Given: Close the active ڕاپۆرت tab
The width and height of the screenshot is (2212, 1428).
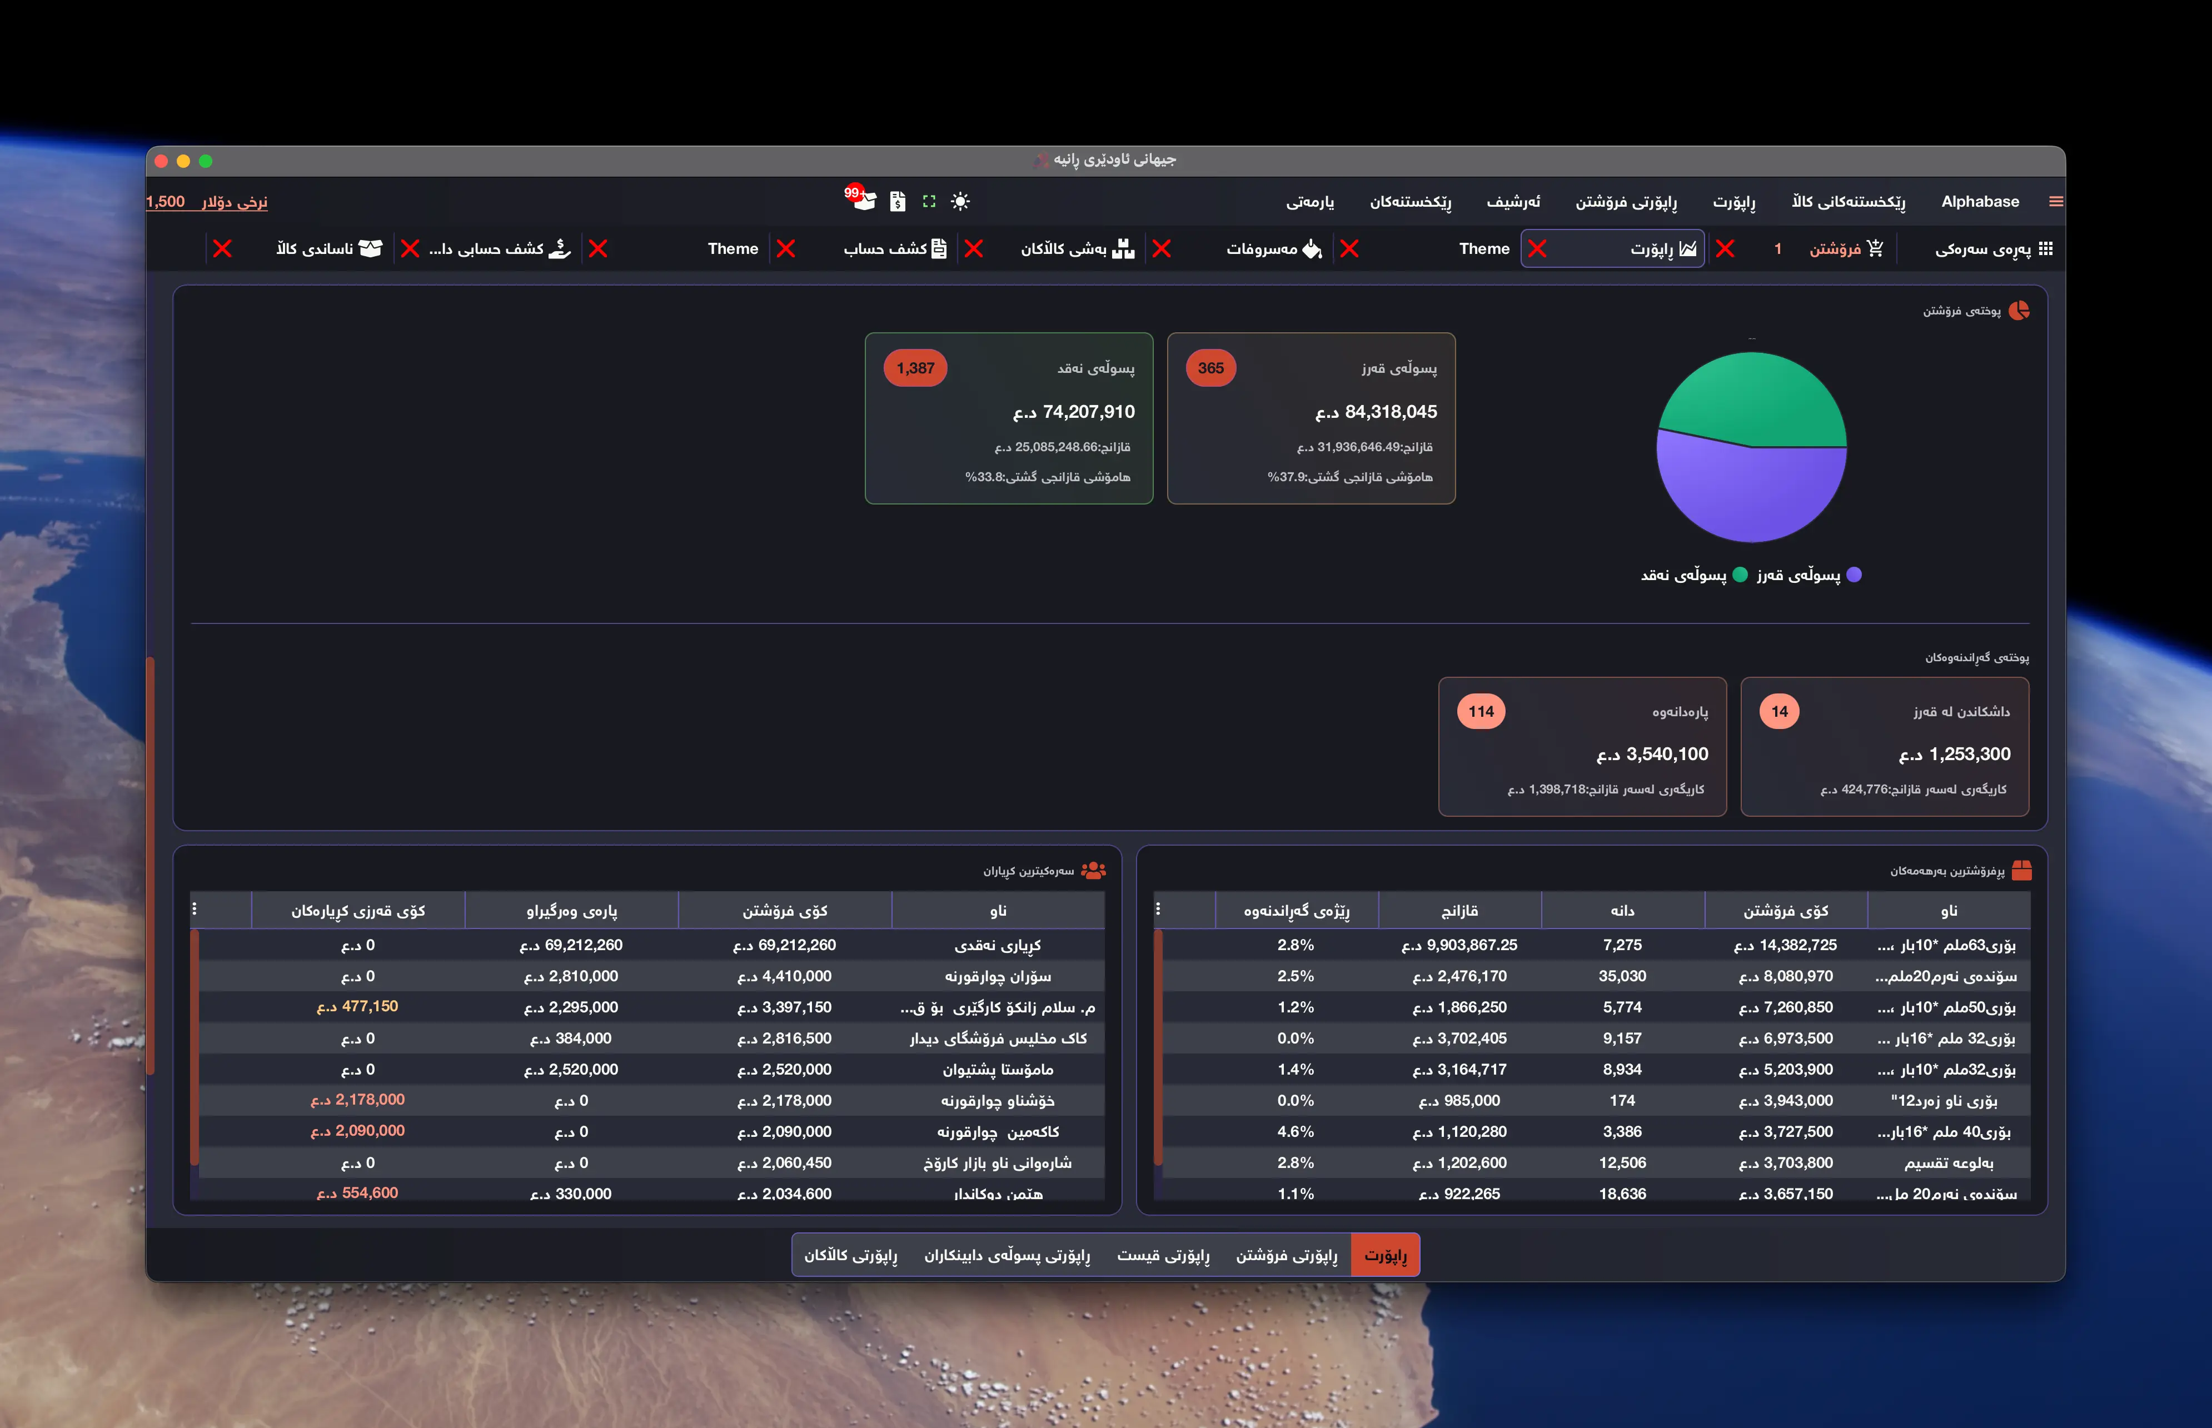Looking at the screenshot, I should point(1537,248).
